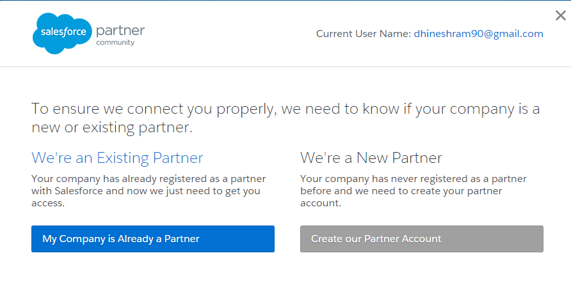Click the Salesforce cloud logo

tap(62, 33)
